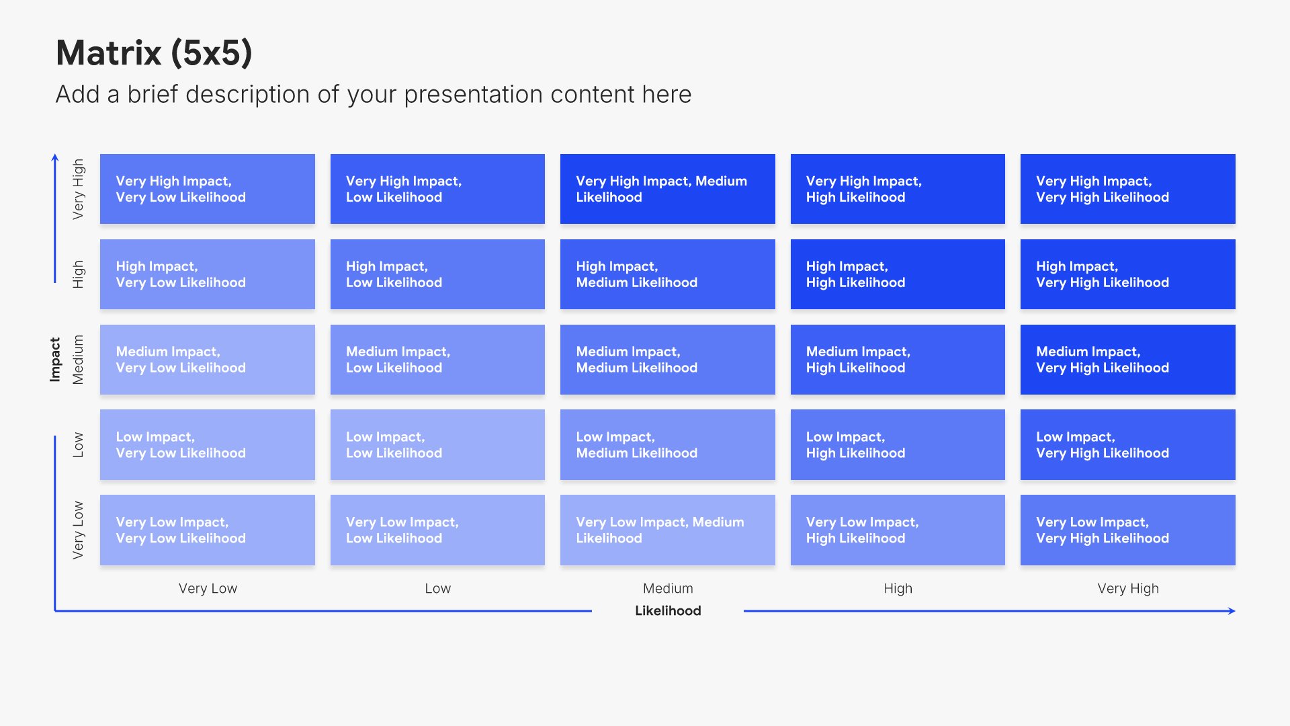The width and height of the screenshot is (1290, 726).
Task: Select the vertical 'High' label beside the second row
Action: (x=79, y=274)
